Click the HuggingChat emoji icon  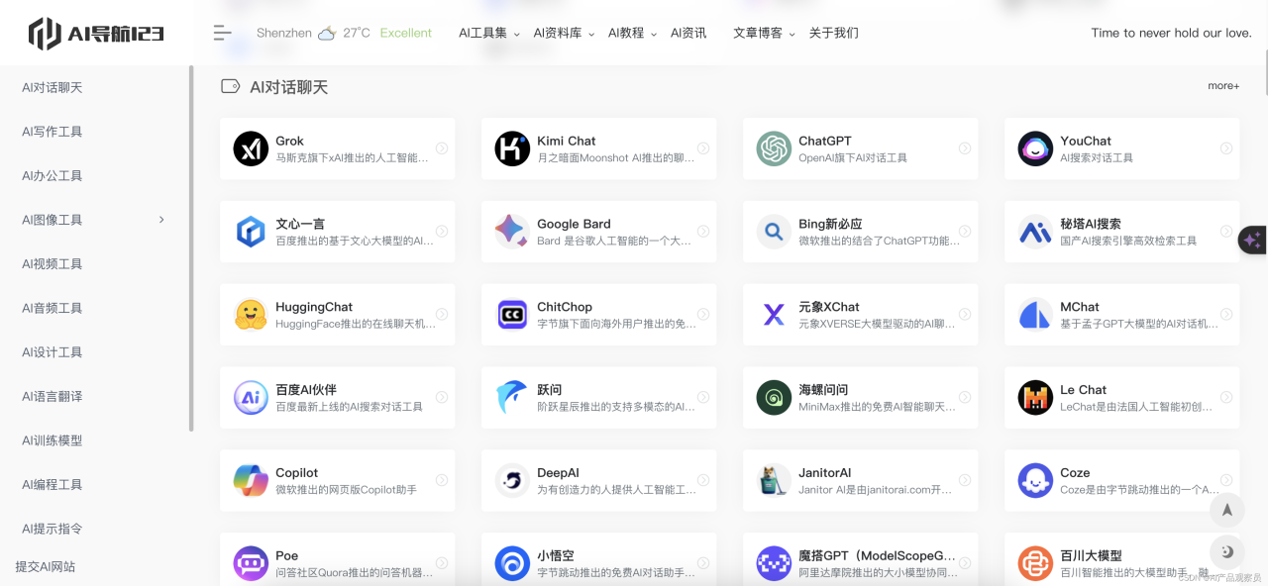251,315
